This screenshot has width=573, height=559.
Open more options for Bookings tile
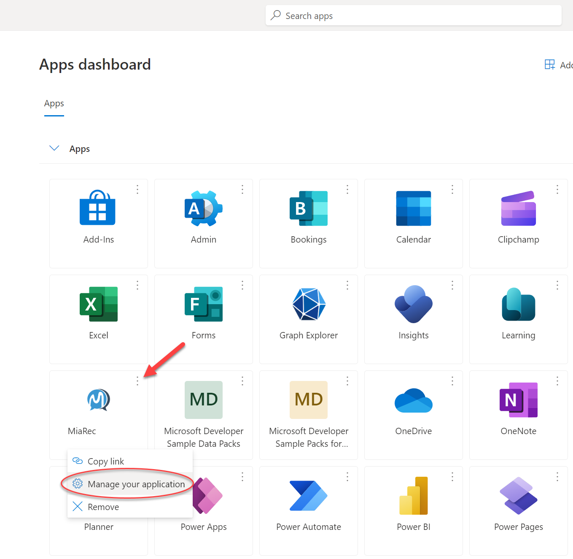[x=347, y=189]
